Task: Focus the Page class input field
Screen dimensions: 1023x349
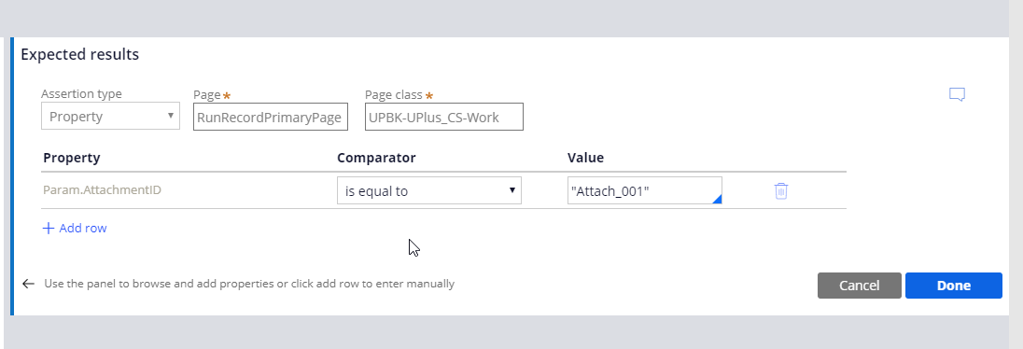Action: (x=443, y=117)
